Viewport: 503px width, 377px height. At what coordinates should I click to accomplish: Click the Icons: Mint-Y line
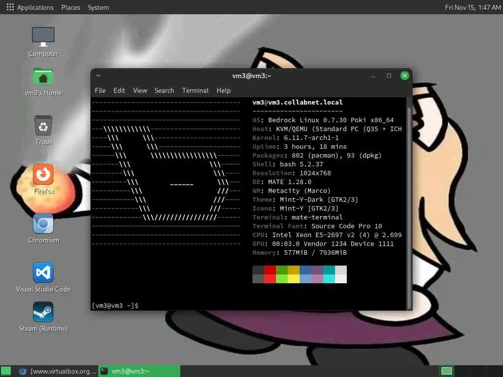[x=295, y=208]
